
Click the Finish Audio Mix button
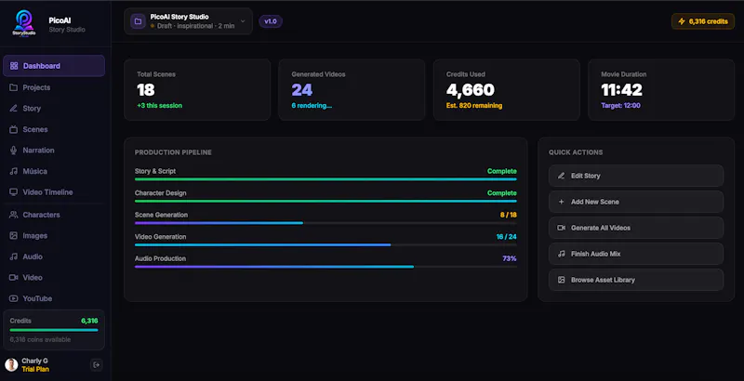click(636, 254)
